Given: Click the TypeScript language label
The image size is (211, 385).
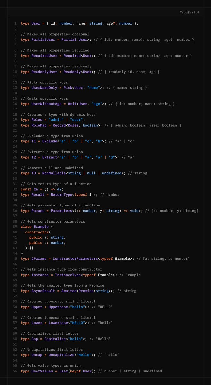Looking at the screenshot, I should tap(190, 13).
